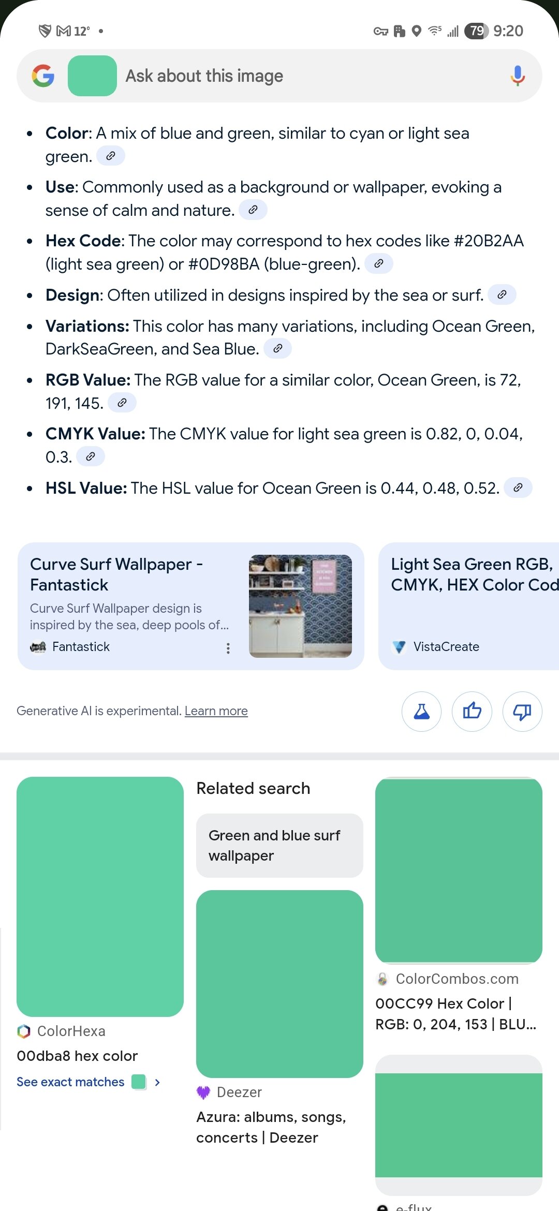Open the See exact matches link

click(70, 1082)
